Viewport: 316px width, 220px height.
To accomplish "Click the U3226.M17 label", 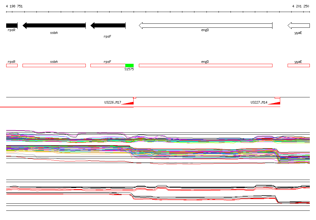I will click(113, 103).
